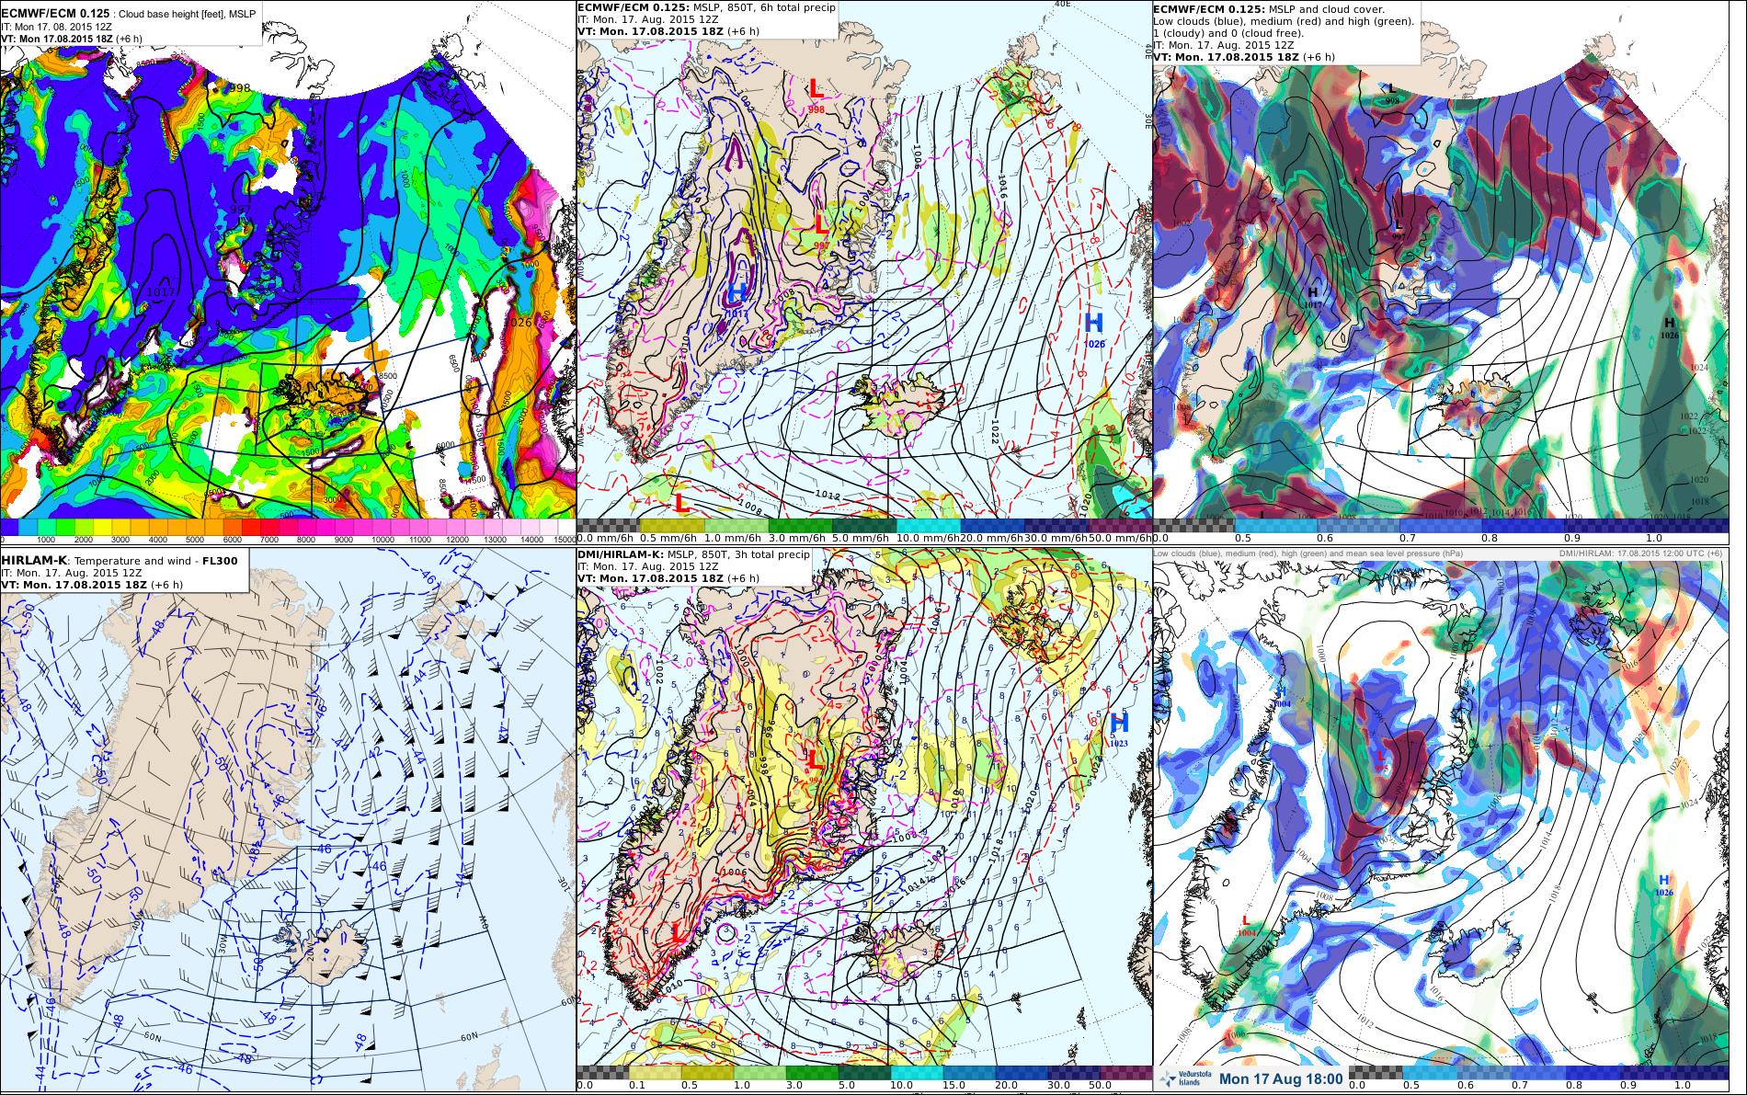
Task: Click the red L 998 marker in ECMWF precipitation map
Action: [x=815, y=95]
